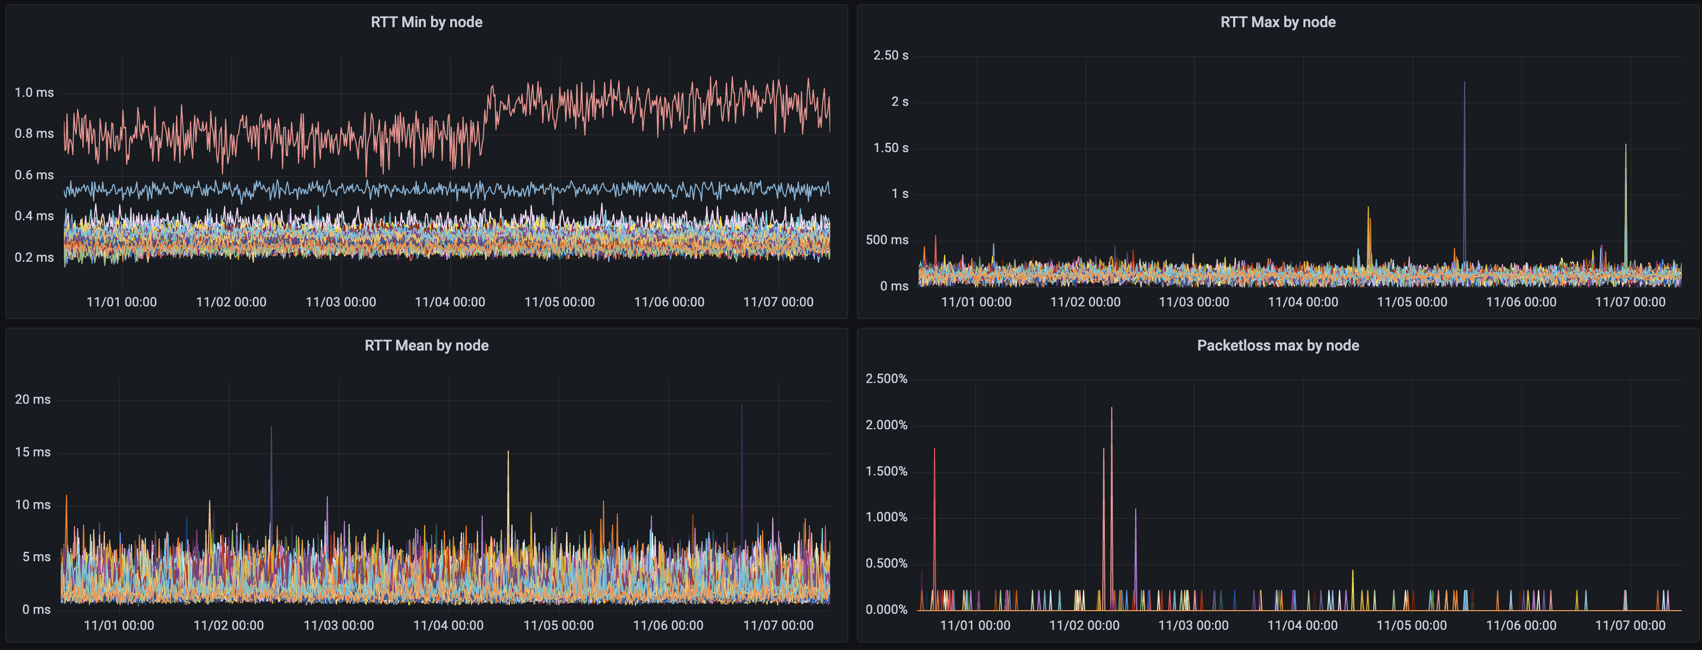The width and height of the screenshot is (1702, 650).
Task: Click the 20 ms label in RTT Mean
Action: [32, 399]
